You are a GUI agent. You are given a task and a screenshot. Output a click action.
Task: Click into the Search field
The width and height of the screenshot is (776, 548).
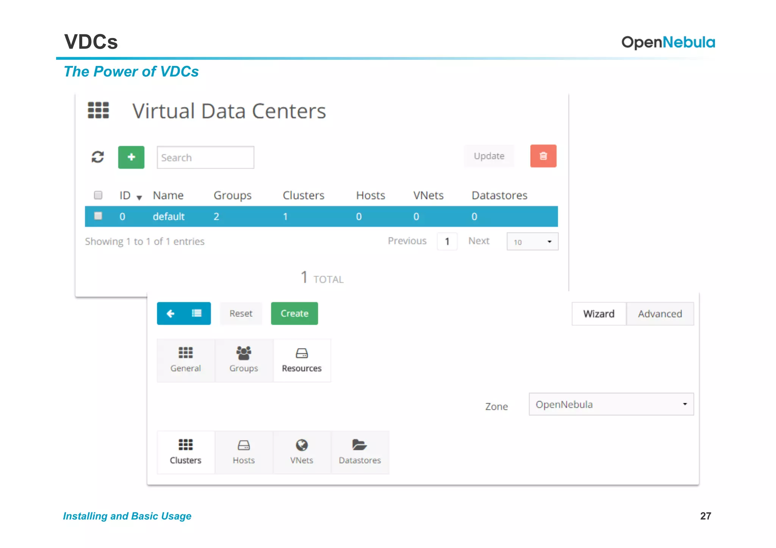[x=205, y=157]
